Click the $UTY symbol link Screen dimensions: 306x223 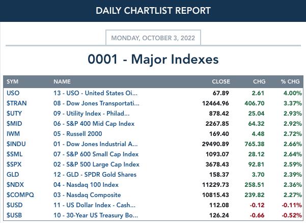tap(14, 114)
